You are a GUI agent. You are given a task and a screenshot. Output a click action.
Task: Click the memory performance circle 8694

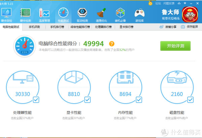click(126, 87)
